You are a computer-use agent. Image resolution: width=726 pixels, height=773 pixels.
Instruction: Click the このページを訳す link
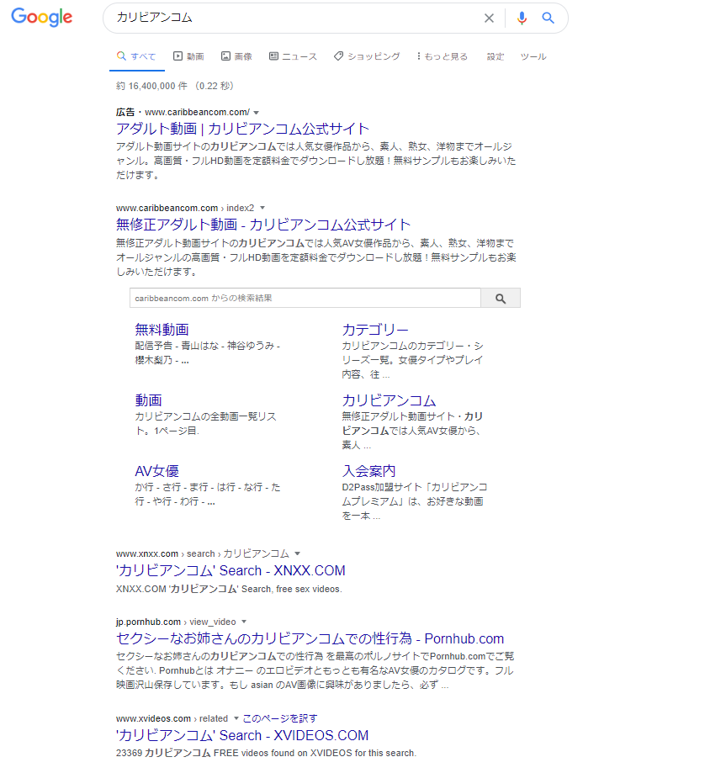pyautogui.click(x=279, y=719)
